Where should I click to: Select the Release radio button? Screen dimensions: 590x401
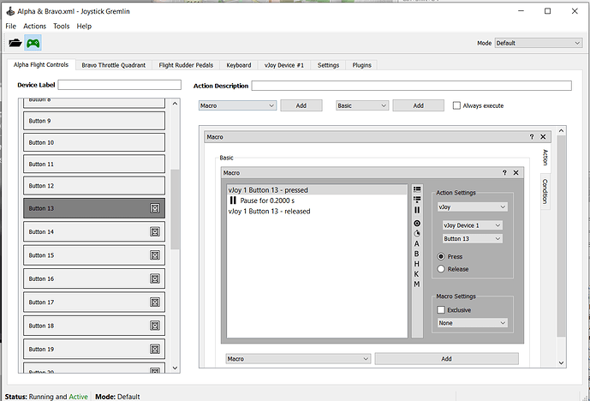tap(441, 269)
